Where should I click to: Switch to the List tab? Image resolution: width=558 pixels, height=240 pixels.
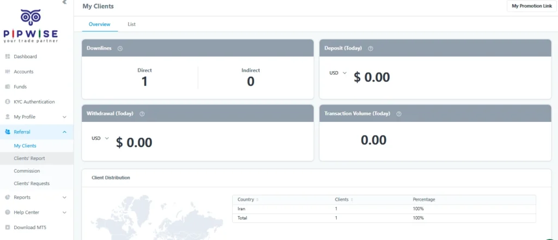click(132, 24)
